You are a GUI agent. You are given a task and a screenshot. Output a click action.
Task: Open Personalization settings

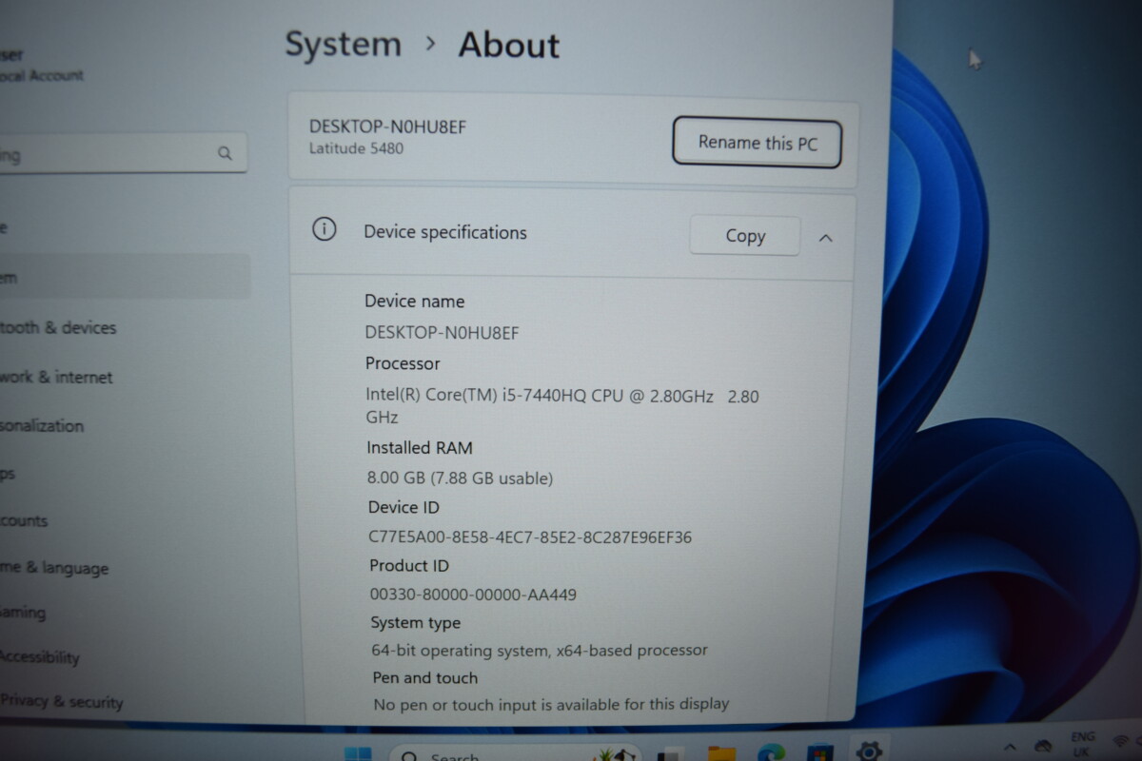click(x=42, y=426)
